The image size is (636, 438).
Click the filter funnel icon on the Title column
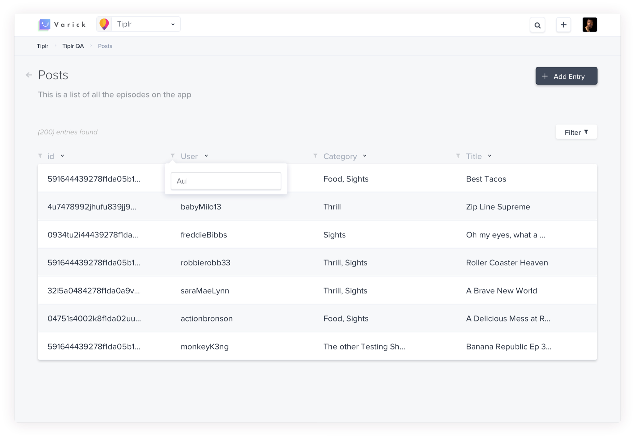click(458, 156)
